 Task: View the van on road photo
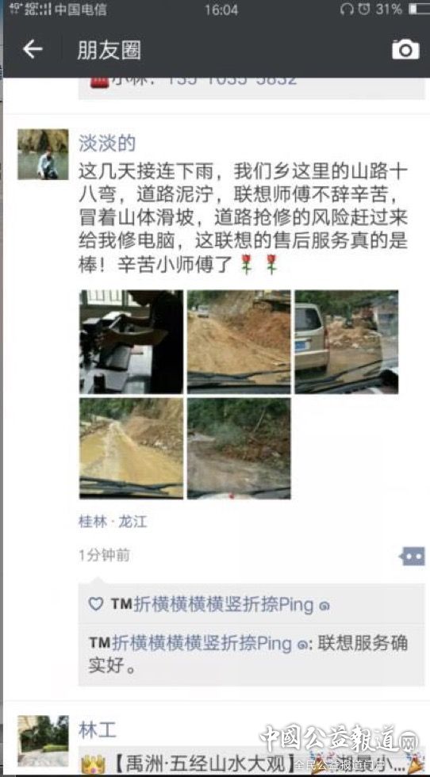347,342
